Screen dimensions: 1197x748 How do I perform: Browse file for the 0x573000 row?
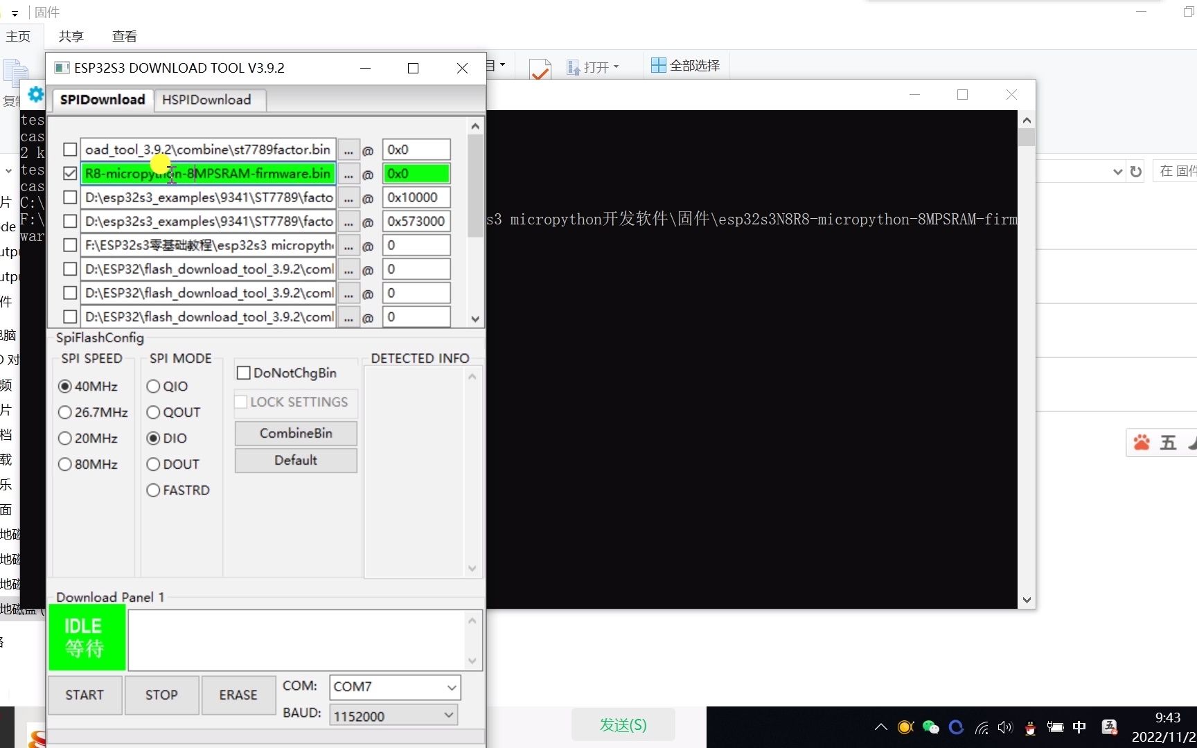348,222
